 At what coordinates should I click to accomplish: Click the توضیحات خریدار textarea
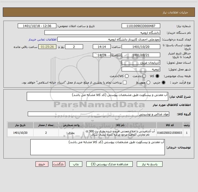[x=97, y=147]
